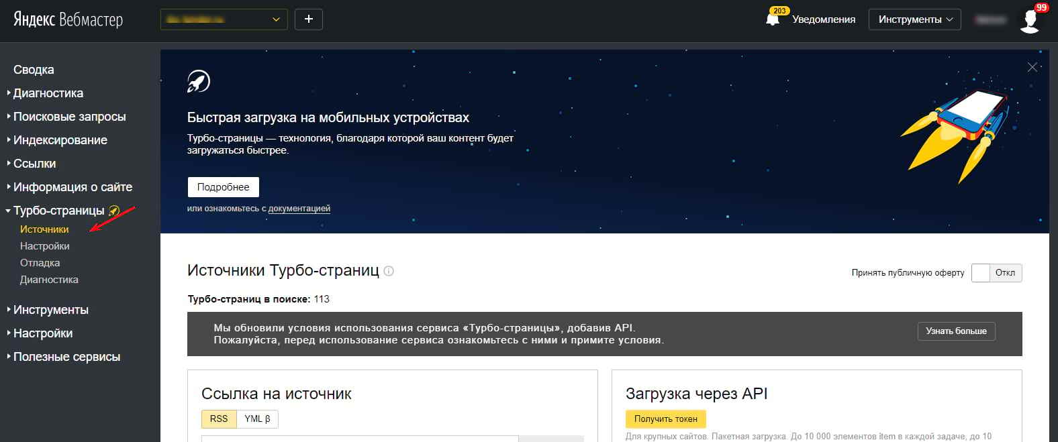Click the Турбо-страниц в поиске count text
1058x442 pixels.
[258, 299]
